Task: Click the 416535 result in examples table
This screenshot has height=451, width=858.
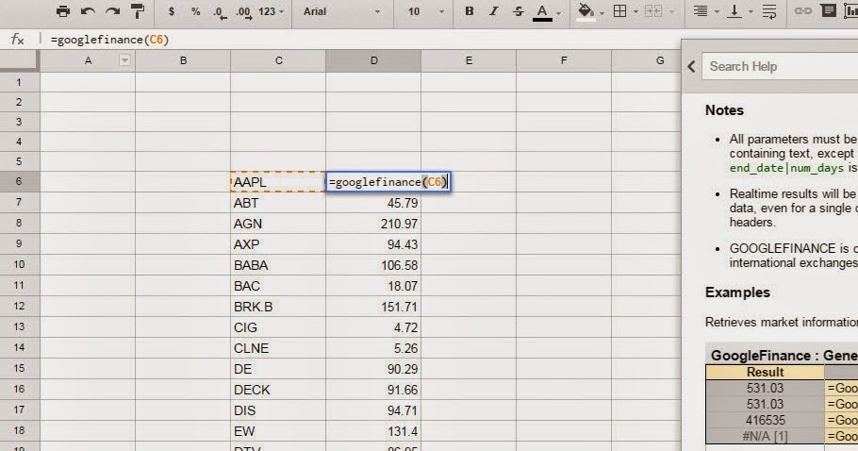Action: pyautogui.click(x=765, y=420)
